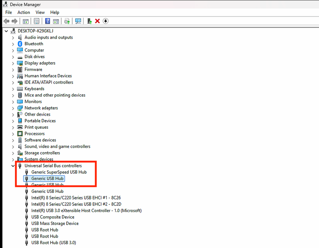Image resolution: width=319 pixels, height=248 pixels.
Task: Select Intel(R) USB 3.0 eXtensible Host Controller
Action: (87, 211)
